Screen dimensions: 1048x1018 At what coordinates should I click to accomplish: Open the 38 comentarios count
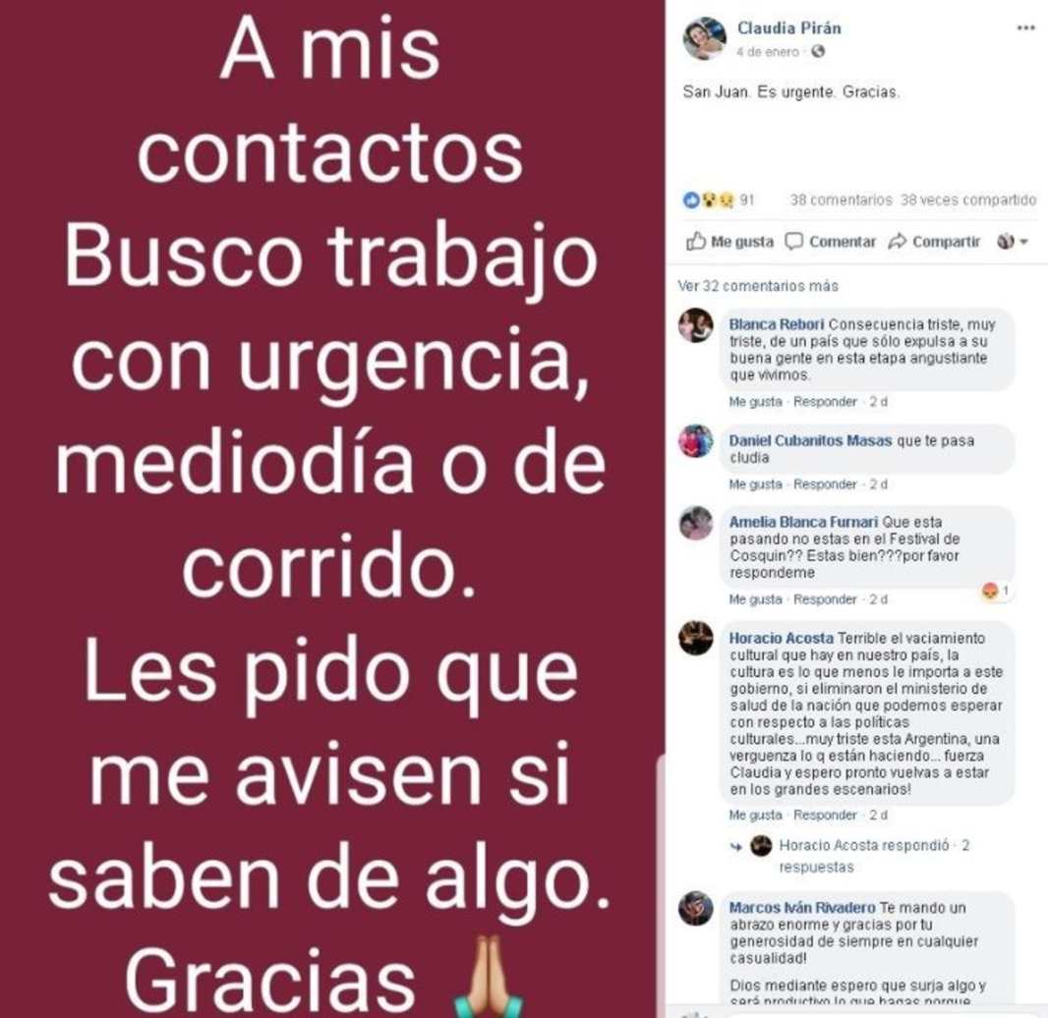841,199
